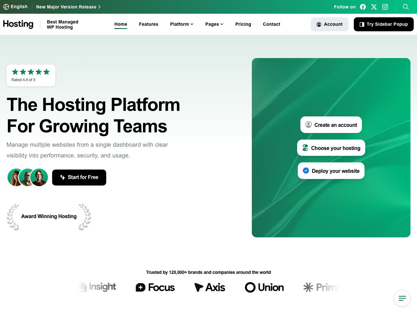This screenshot has height=313, width=417.
Task: Open the X (Twitter) social icon
Action: coord(374,7)
